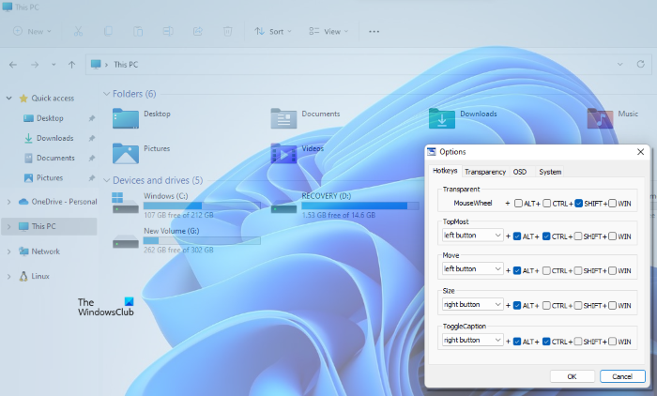Uncheck SHIFT checkbox in Transparent group
The width and height of the screenshot is (657, 396).
point(579,202)
